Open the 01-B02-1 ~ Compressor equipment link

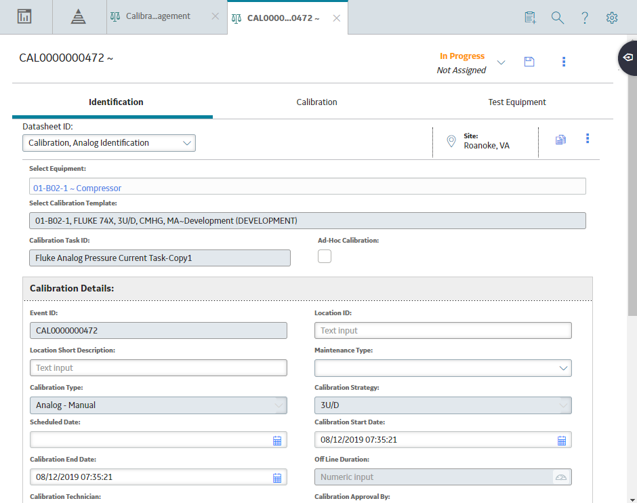(77, 188)
